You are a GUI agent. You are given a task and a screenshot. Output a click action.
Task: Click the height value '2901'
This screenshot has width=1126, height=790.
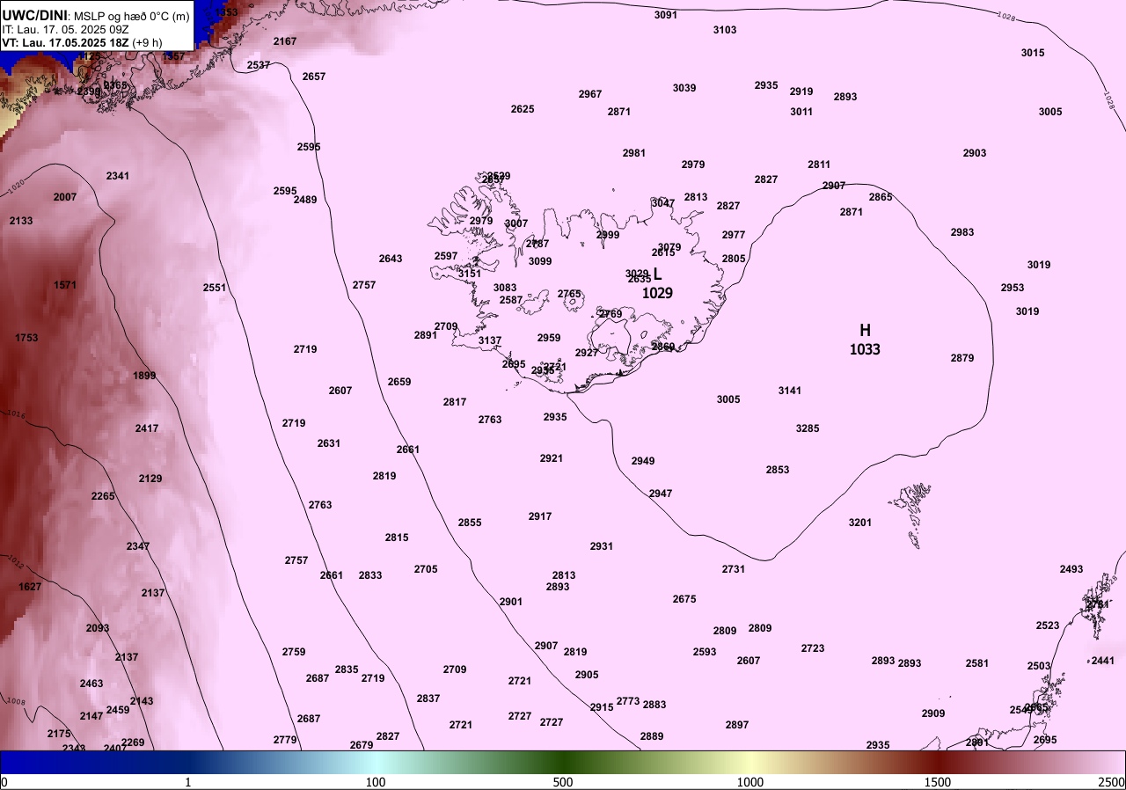[x=511, y=602]
